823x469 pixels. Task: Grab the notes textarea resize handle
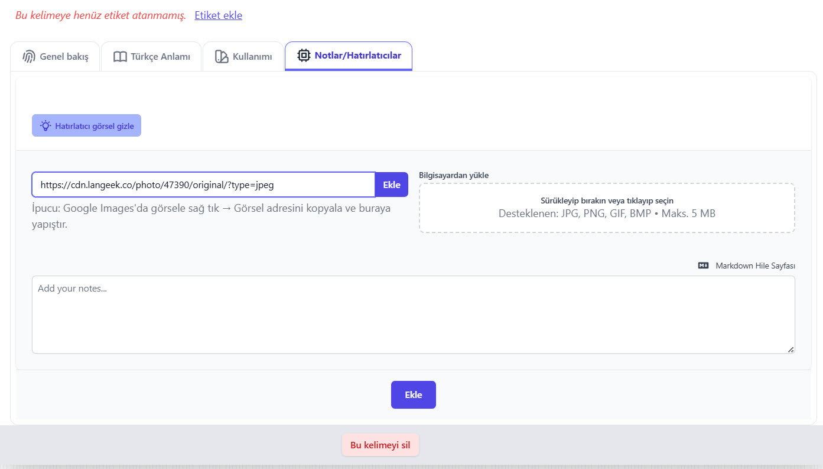tap(791, 350)
